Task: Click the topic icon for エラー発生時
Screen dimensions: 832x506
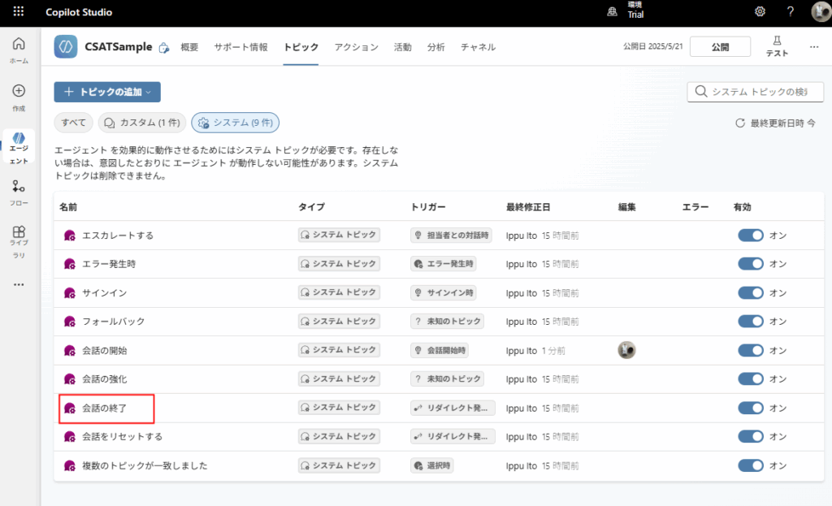Action: pyautogui.click(x=70, y=264)
